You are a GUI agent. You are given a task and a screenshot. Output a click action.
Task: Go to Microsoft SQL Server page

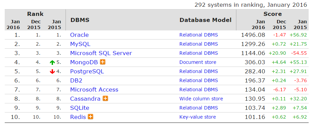[101, 53]
